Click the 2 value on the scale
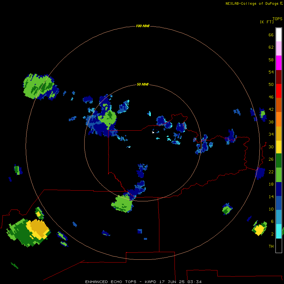Viewport: 284px width, 284px height. pyautogui.click(x=272, y=234)
